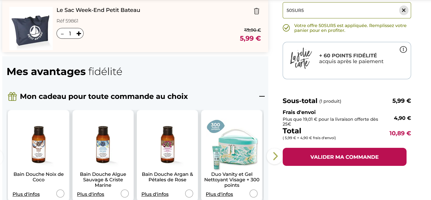Choose the Duo Vanity 300 points gift
The height and width of the screenshot is (200, 431).
(253, 194)
